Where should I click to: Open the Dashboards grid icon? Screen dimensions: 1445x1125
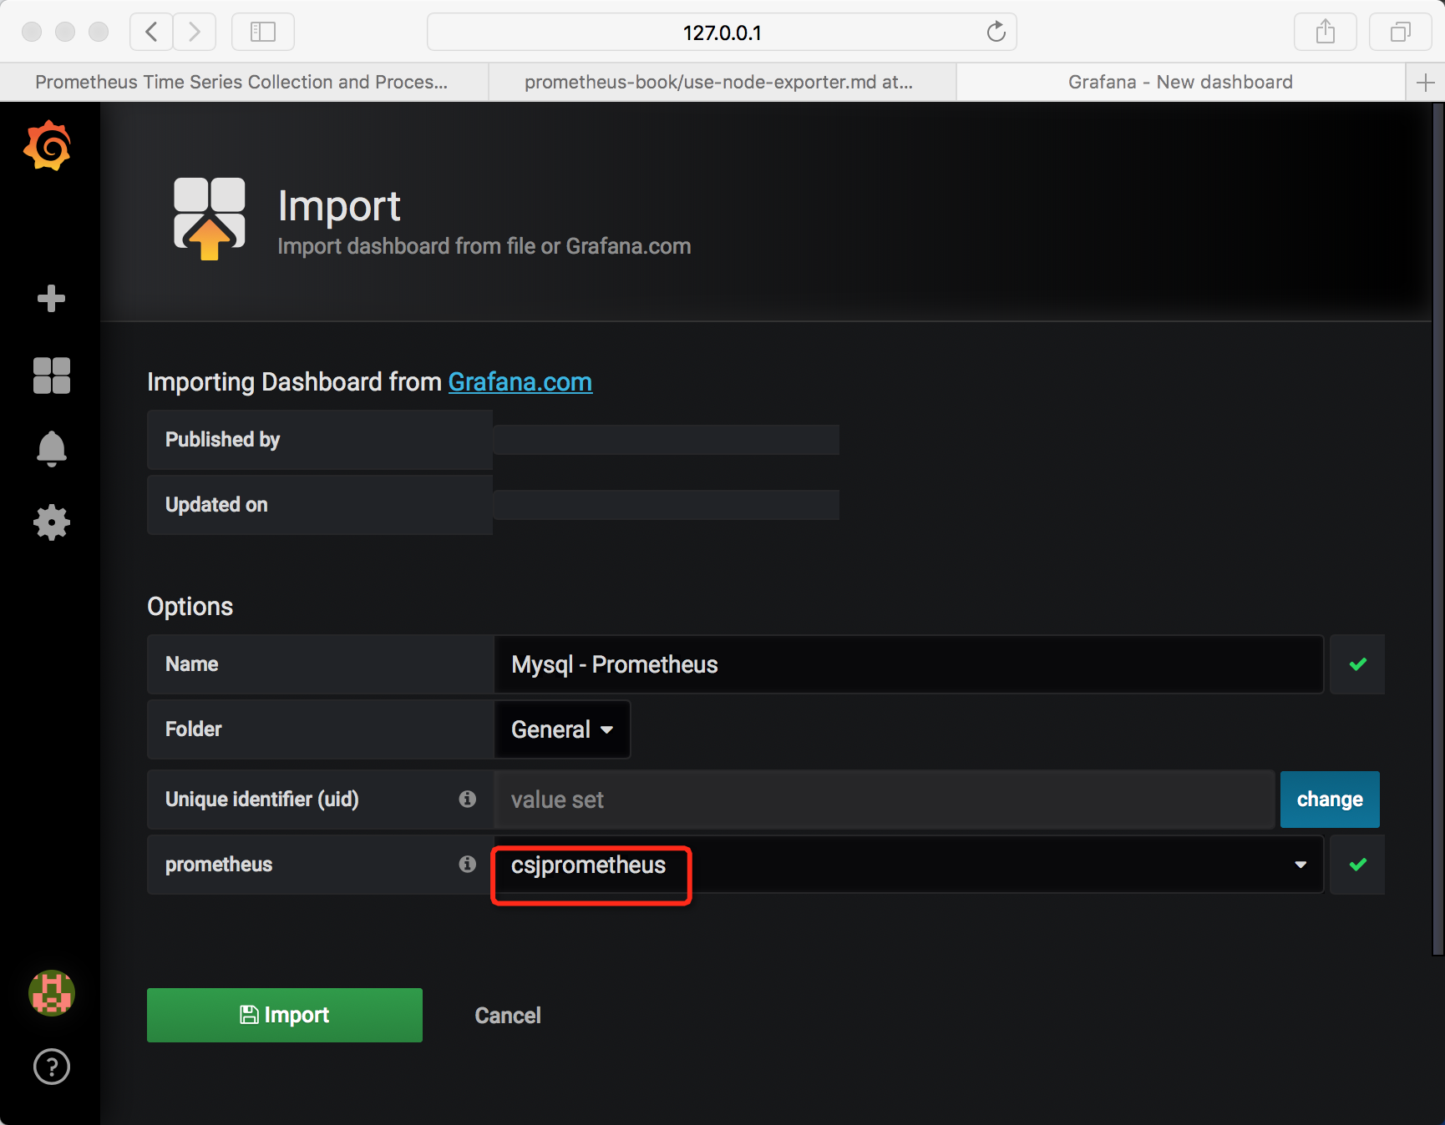coord(51,376)
